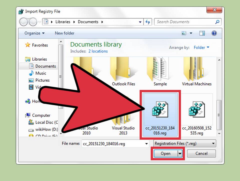Toggle the preview pane icon
240x181 pixels.
click(x=202, y=33)
